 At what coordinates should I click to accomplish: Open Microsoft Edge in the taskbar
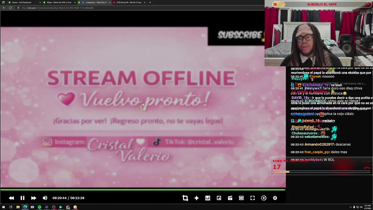click(25, 207)
